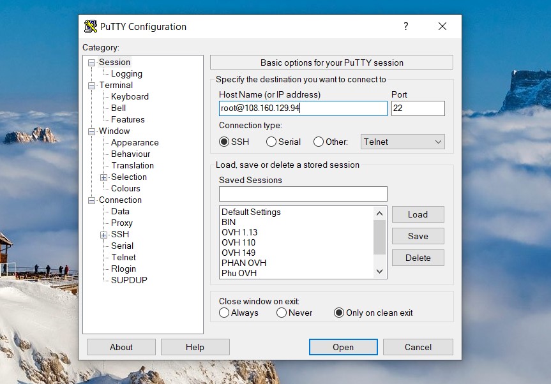Open the Translation settings category

point(132,165)
